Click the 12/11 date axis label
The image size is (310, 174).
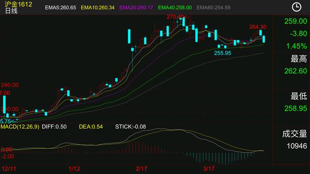[9, 169]
